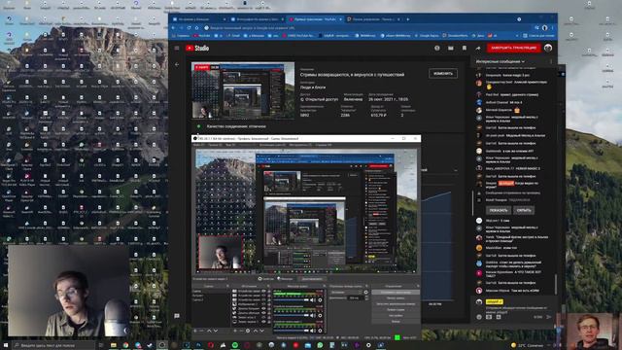Click the Chrome back navigation arrow
622x350 pixels.
click(173, 28)
